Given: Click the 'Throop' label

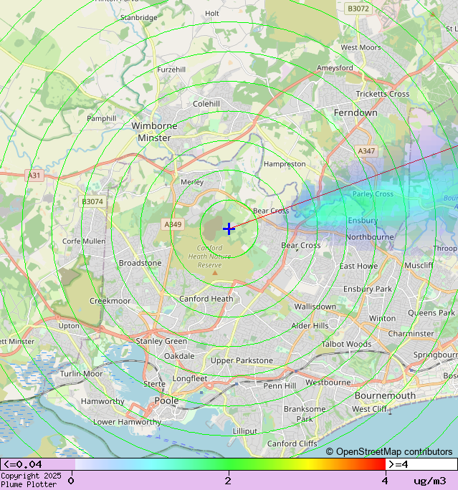Looking at the screenshot, I should (x=445, y=249).
